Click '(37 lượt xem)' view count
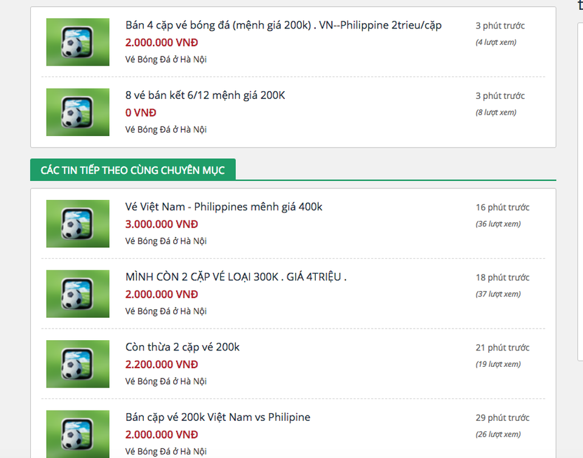Image resolution: width=583 pixels, height=458 pixels. (x=498, y=294)
